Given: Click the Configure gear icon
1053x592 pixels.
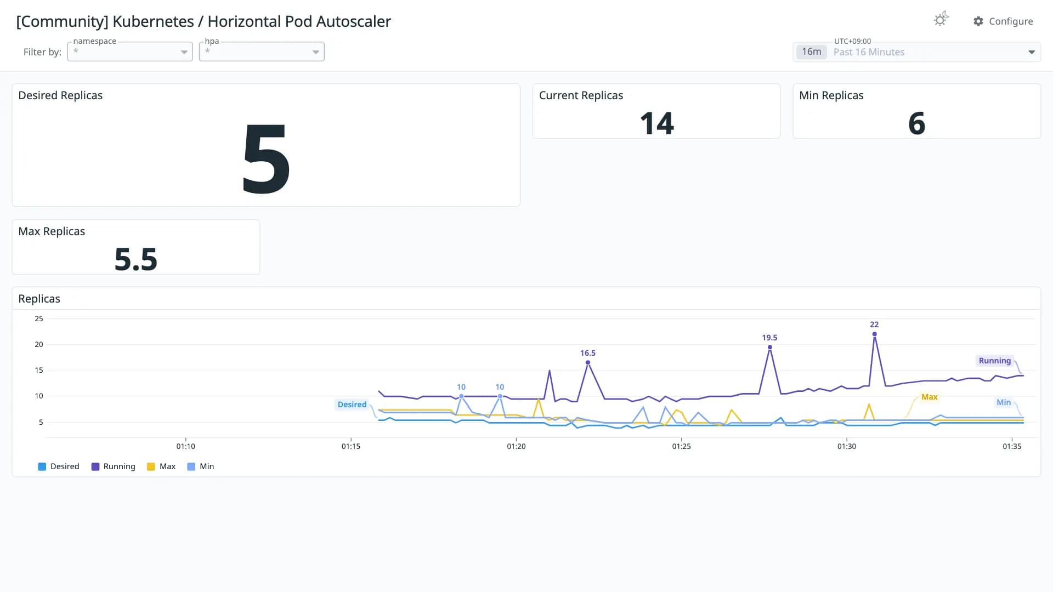Looking at the screenshot, I should pyautogui.click(x=978, y=21).
